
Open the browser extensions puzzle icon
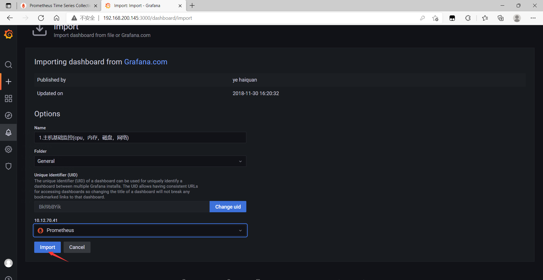[468, 18]
